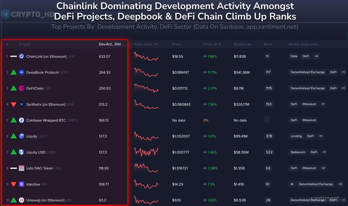The height and width of the screenshot is (206, 348).
Task: Click the rank badge 11 for ChainLink
Action: [267, 56]
